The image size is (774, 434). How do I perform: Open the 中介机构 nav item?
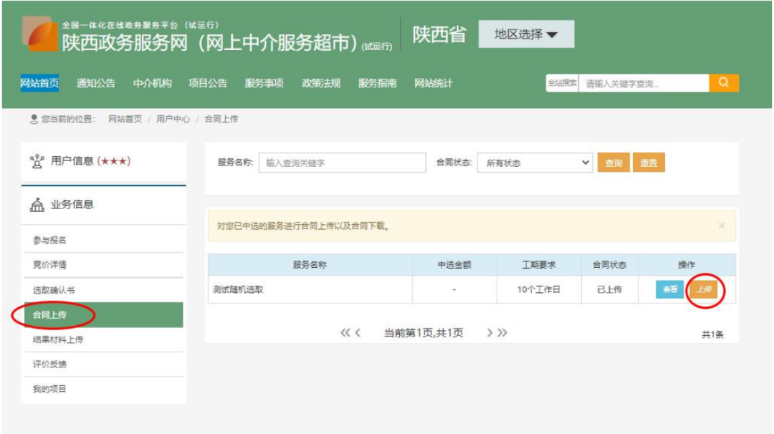pos(152,83)
